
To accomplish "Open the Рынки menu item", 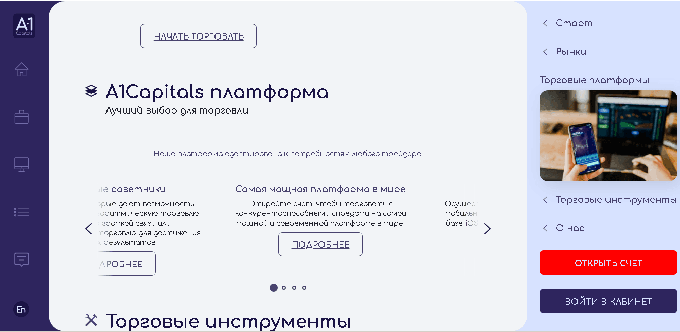I will (570, 52).
